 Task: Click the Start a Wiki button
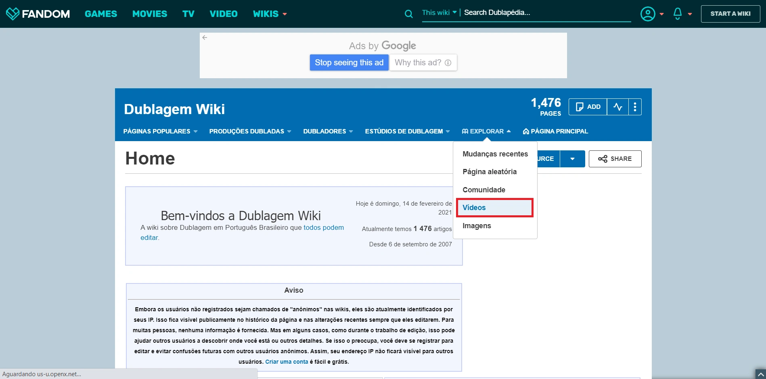tap(730, 14)
